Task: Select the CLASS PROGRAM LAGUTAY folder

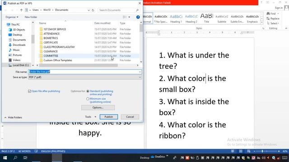Action: tap(59, 47)
